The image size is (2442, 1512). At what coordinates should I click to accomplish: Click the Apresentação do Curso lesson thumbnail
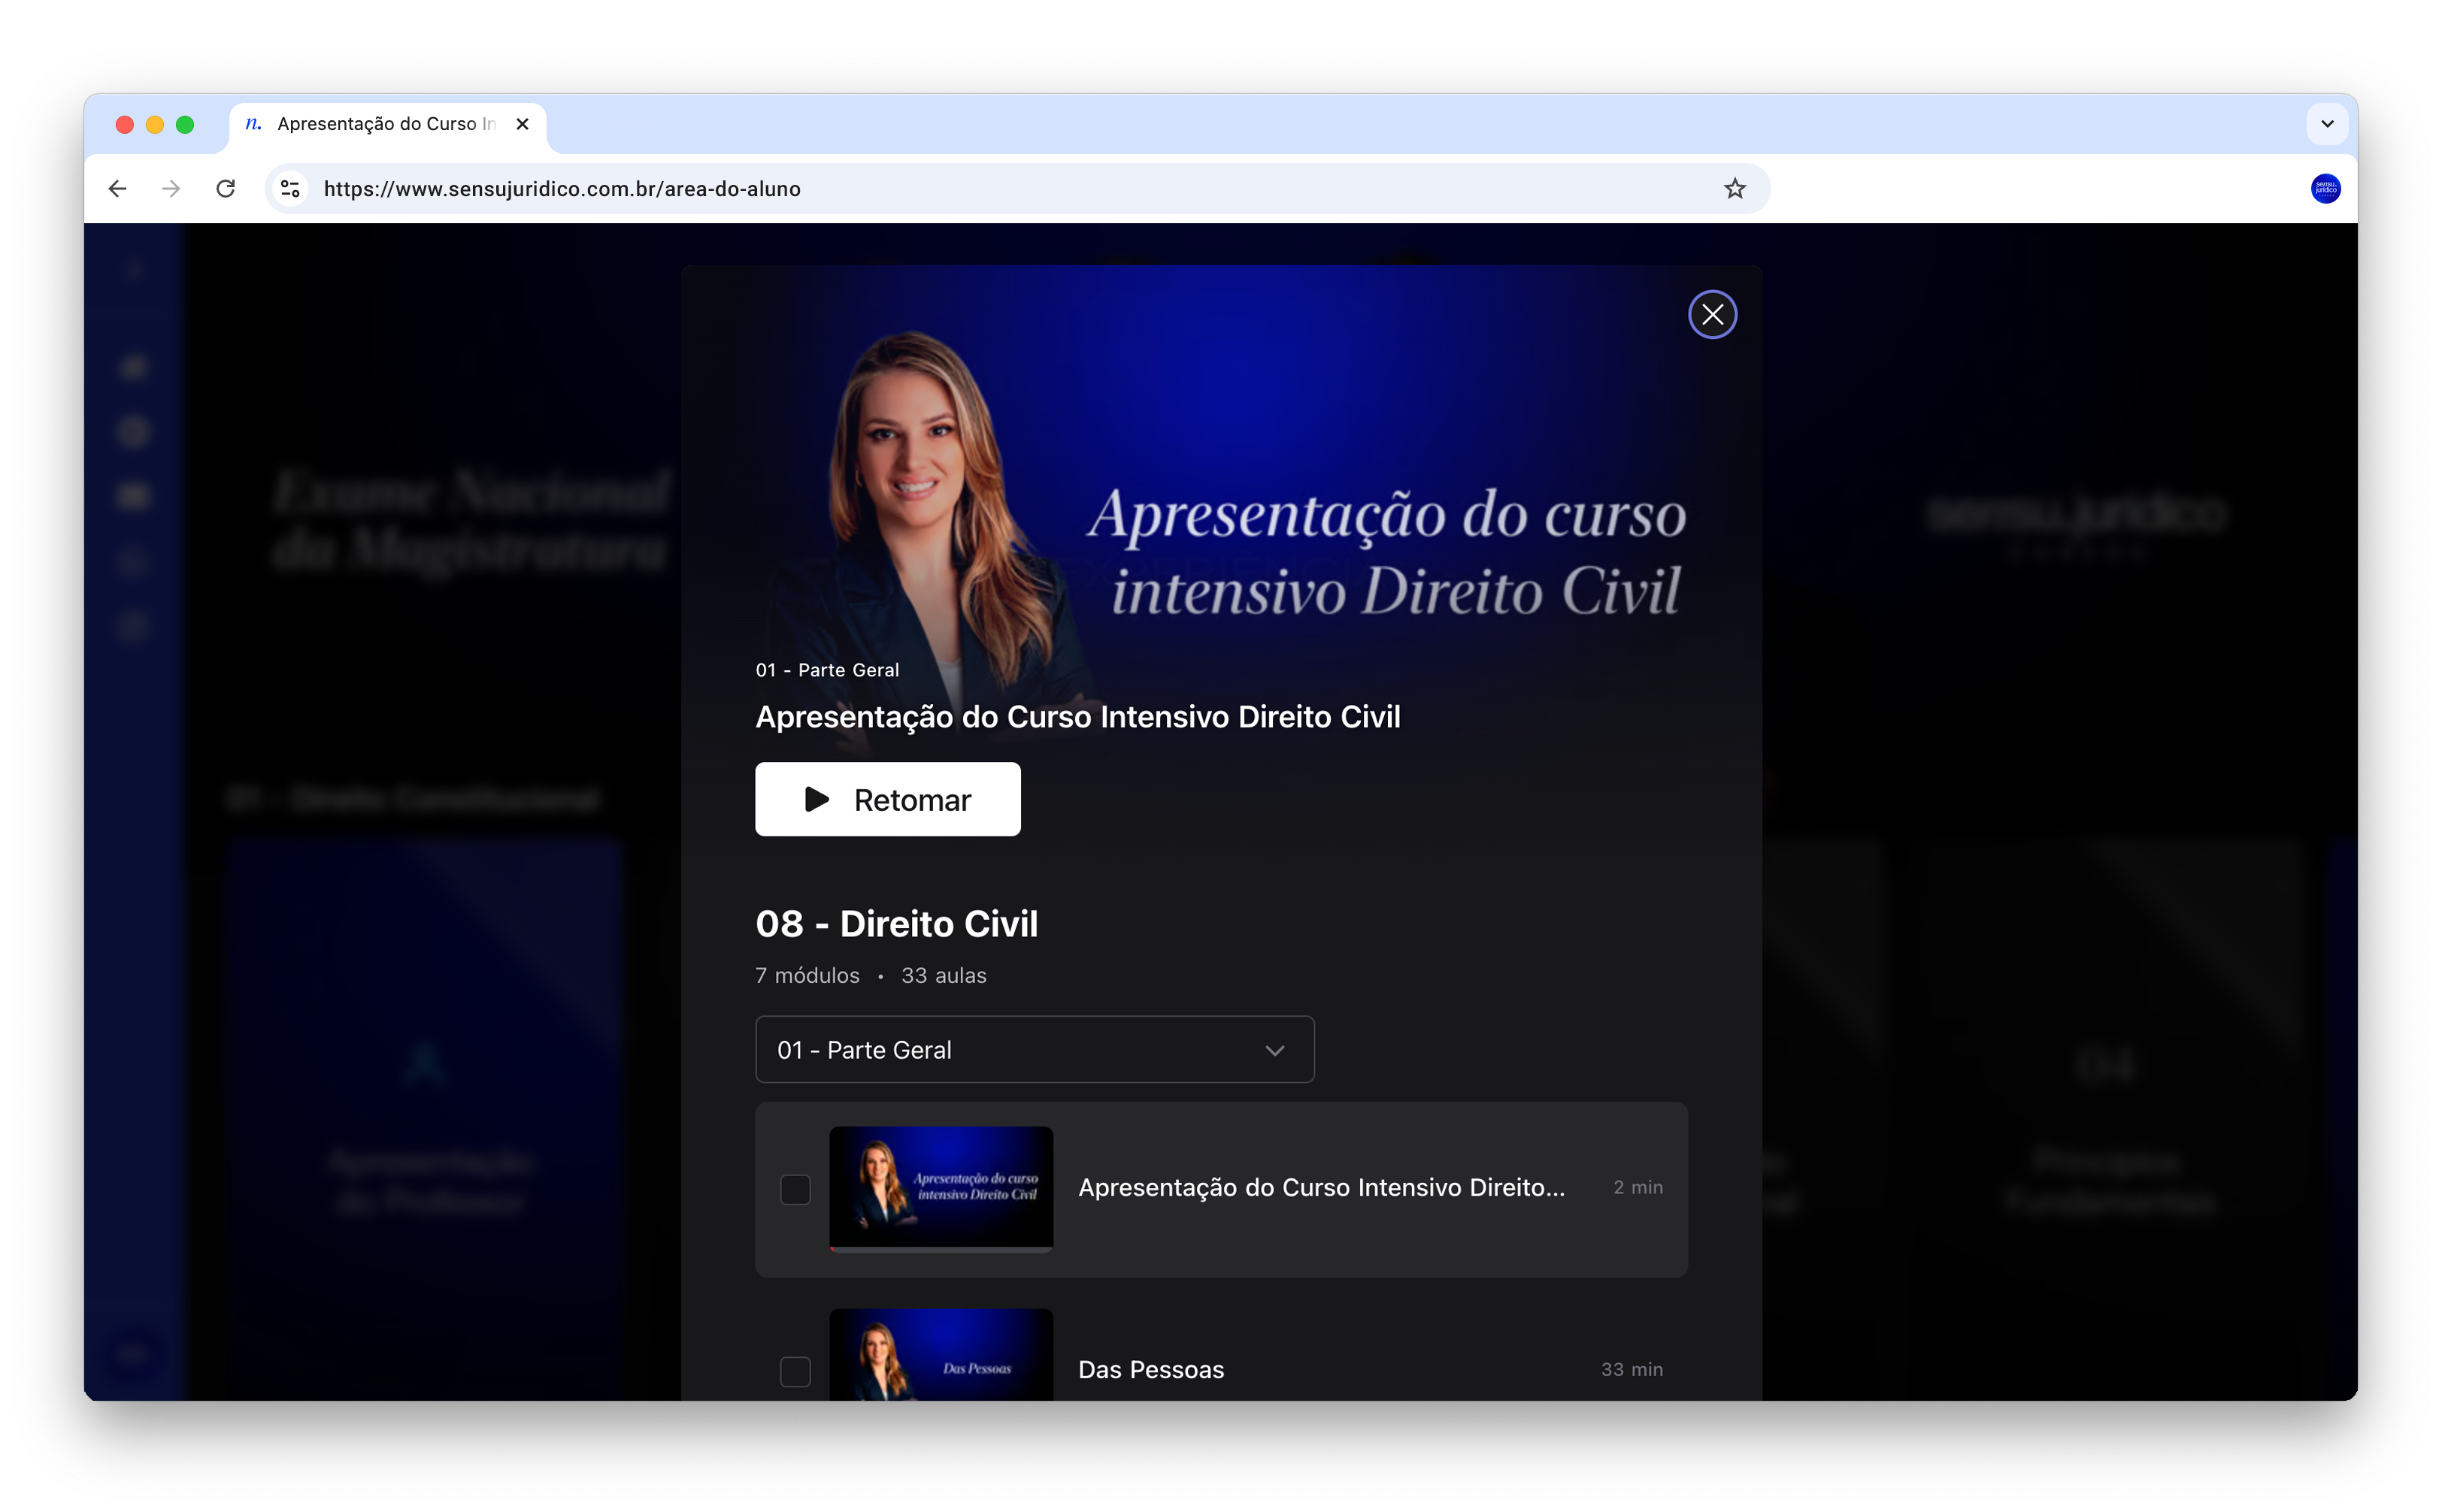(x=941, y=1187)
